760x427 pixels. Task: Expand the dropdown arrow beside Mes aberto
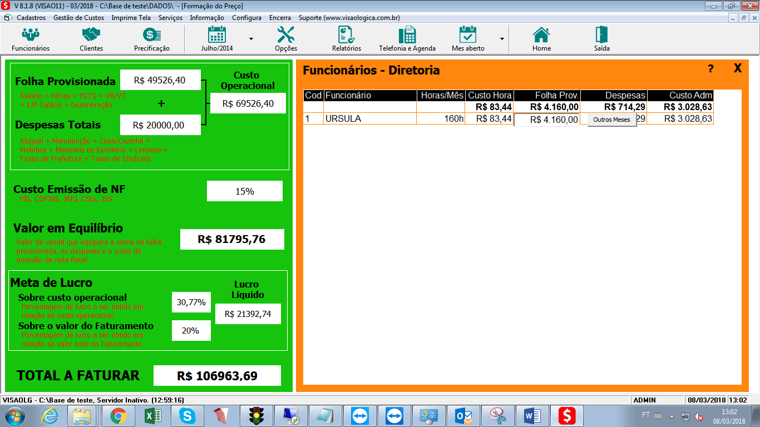pos(502,39)
